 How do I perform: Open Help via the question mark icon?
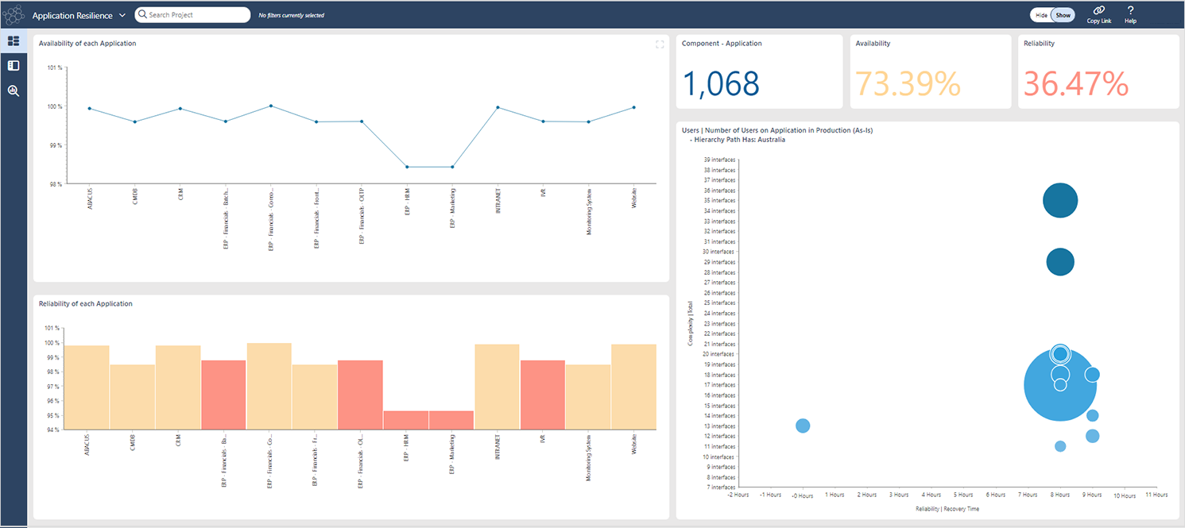1130,10
